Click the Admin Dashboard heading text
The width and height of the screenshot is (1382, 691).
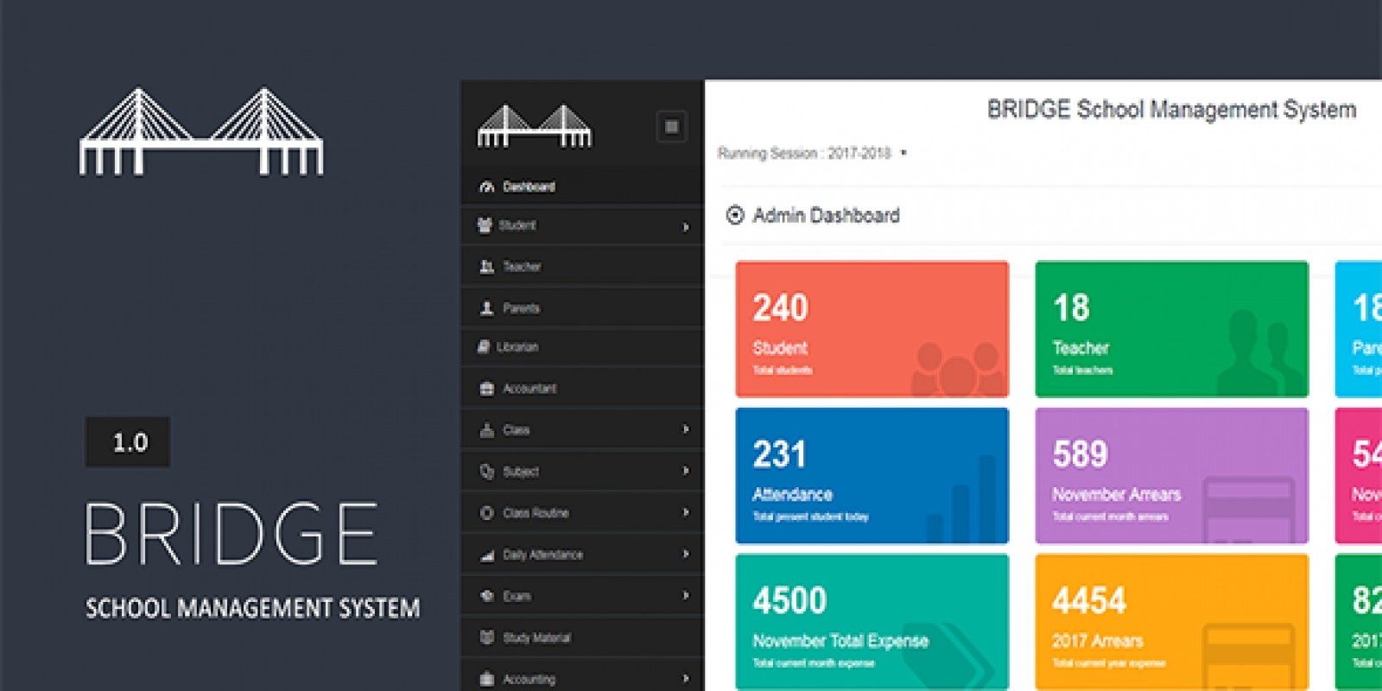826,215
